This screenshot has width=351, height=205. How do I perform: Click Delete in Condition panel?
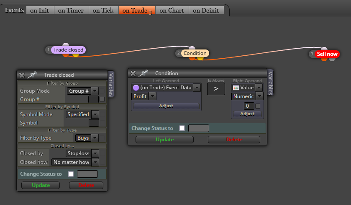click(x=234, y=140)
